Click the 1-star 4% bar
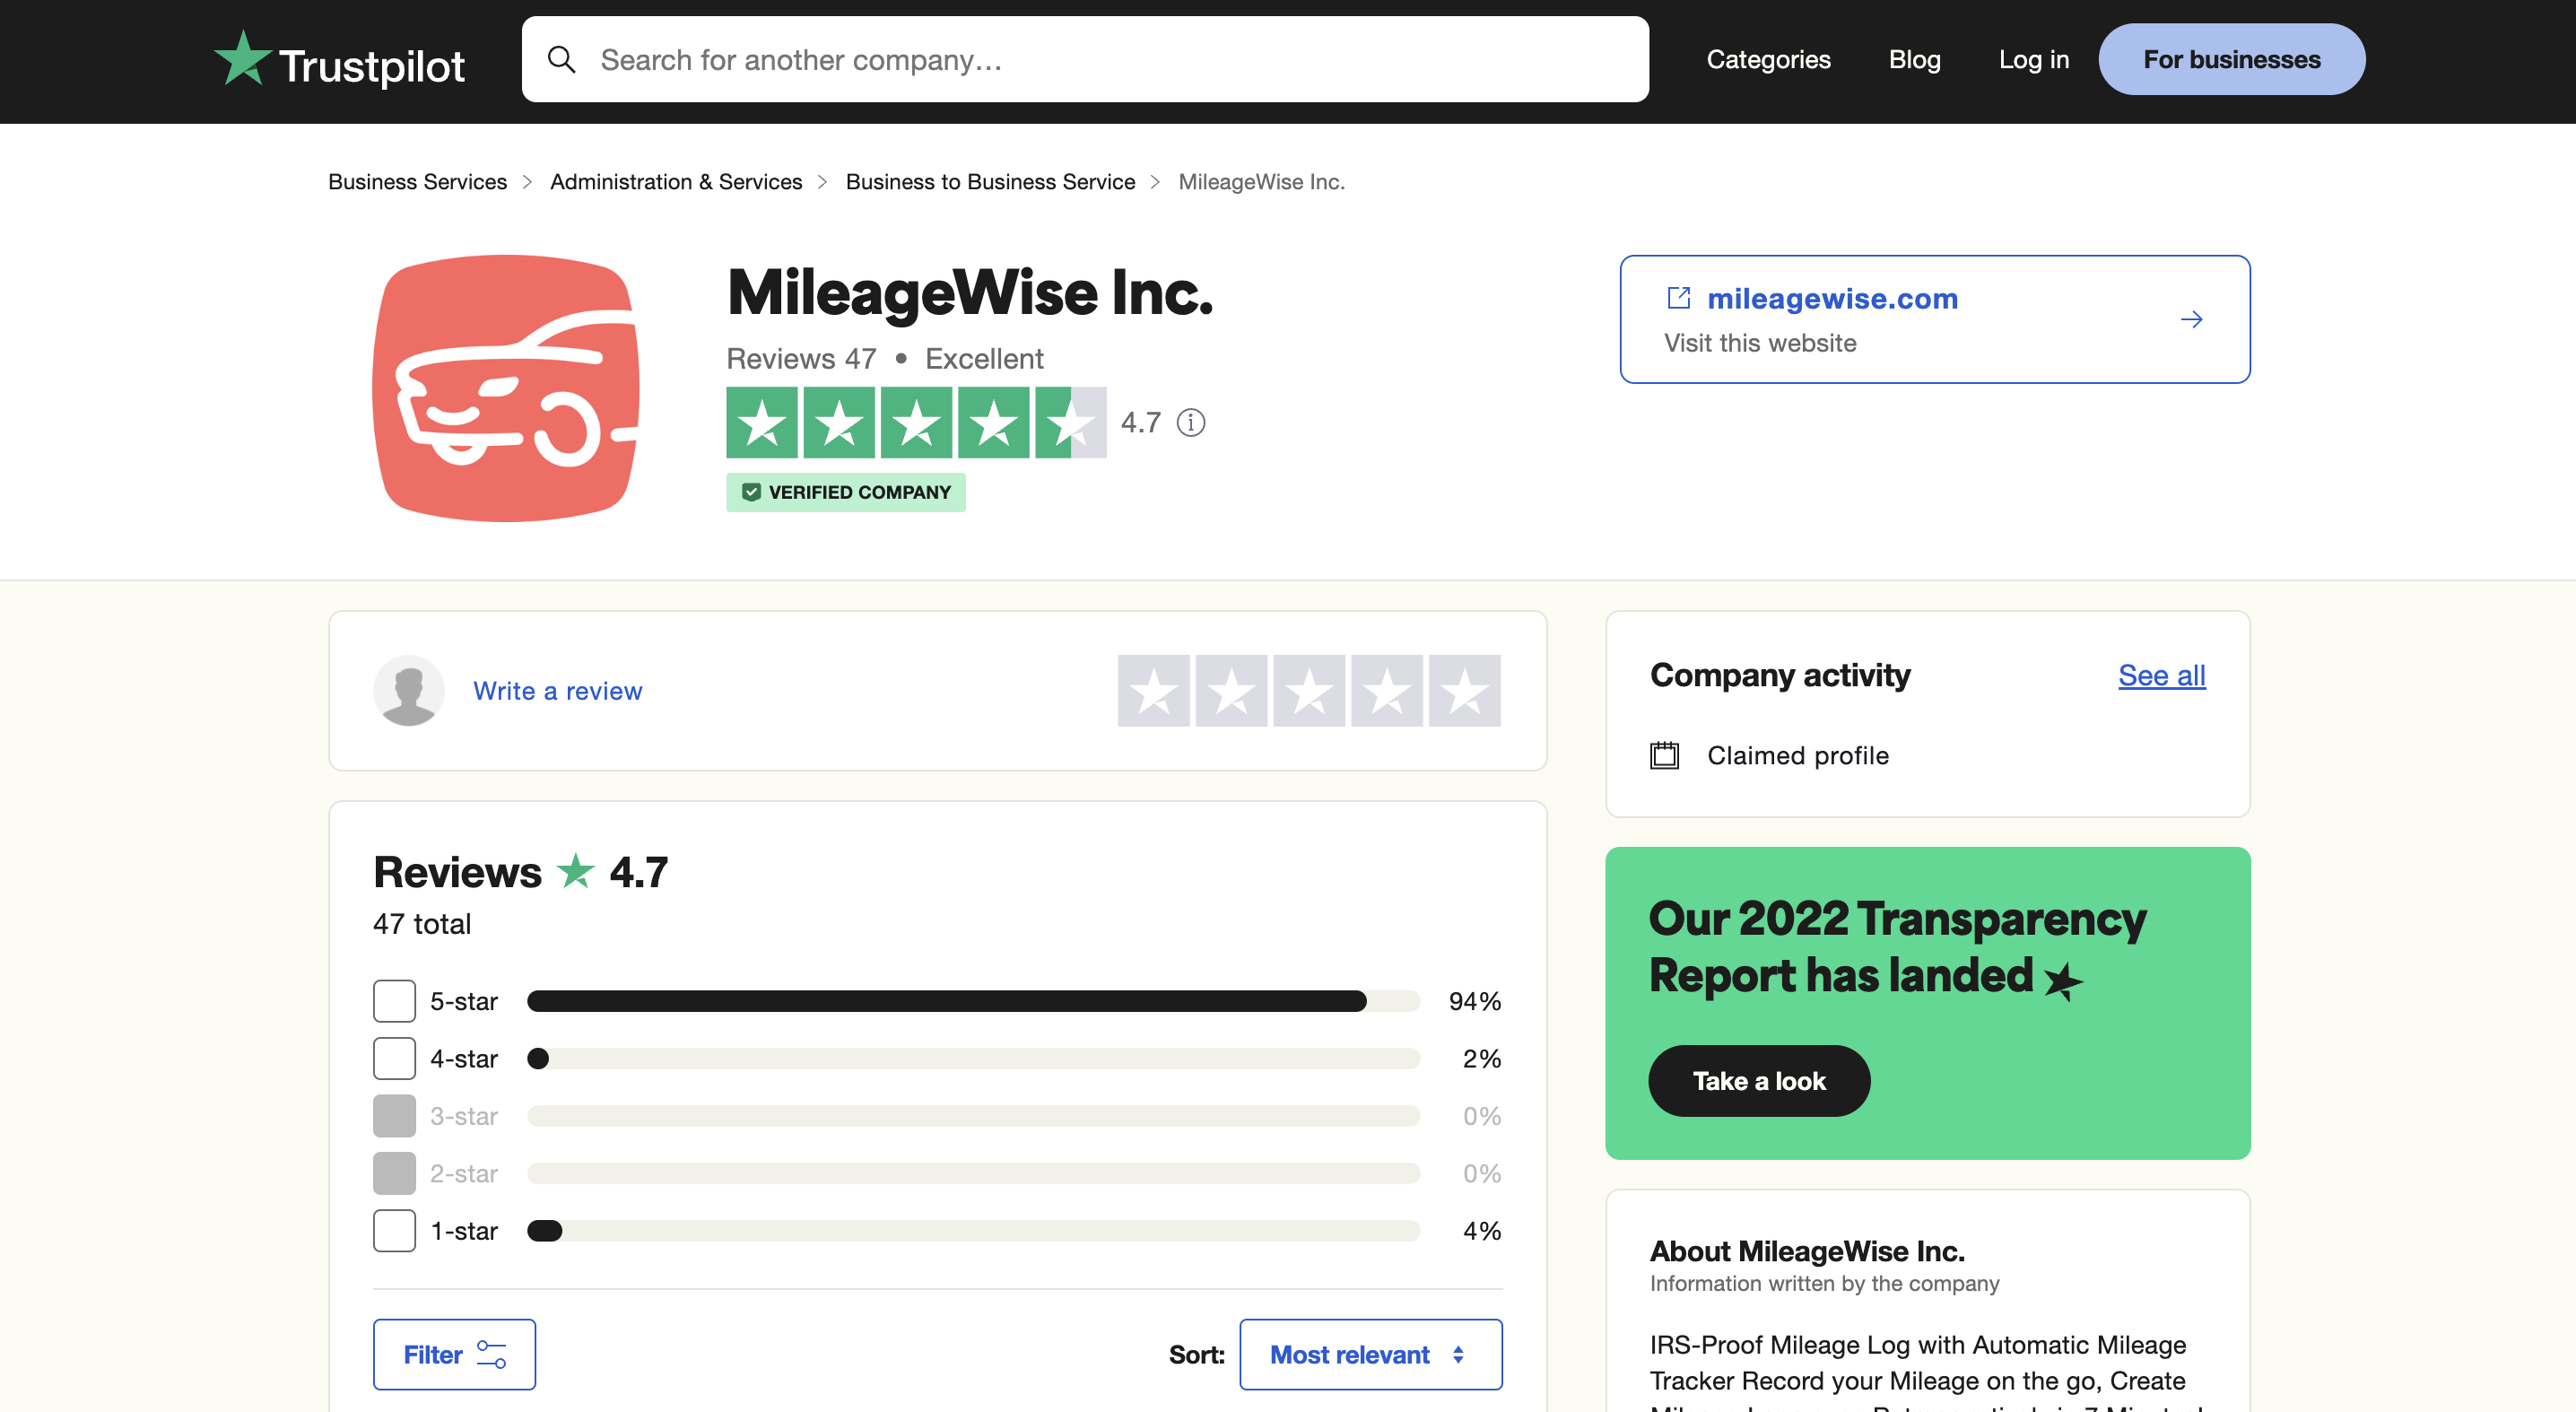The height and width of the screenshot is (1412, 2576). pyautogui.click(x=973, y=1231)
